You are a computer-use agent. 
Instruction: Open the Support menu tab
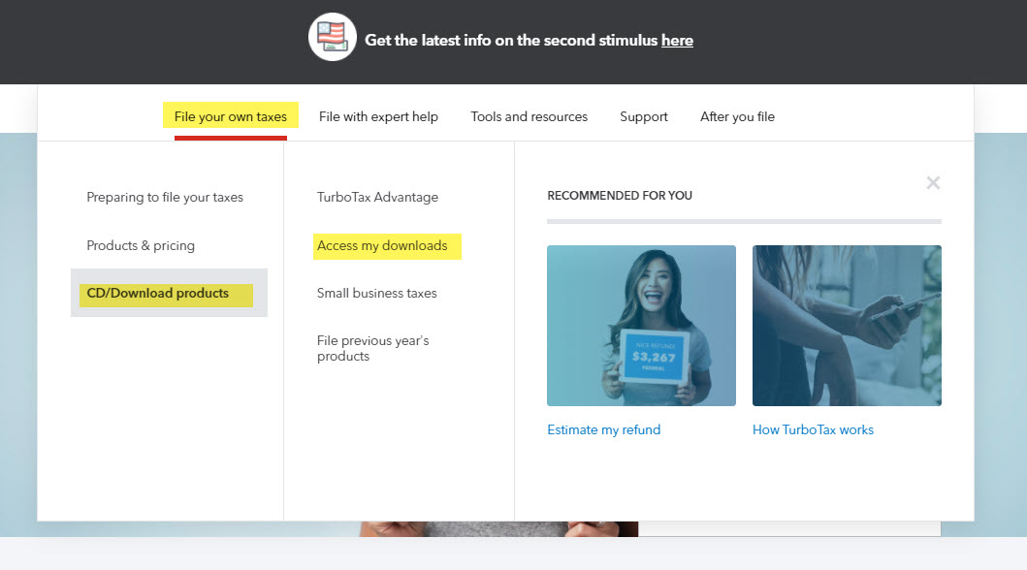644,116
